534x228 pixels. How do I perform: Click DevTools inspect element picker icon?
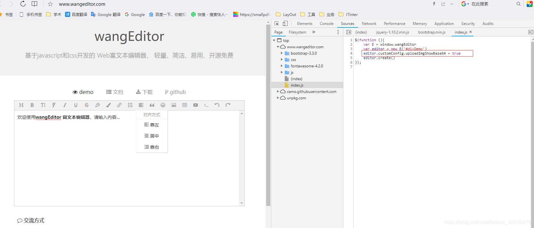(x=277, y=24)
